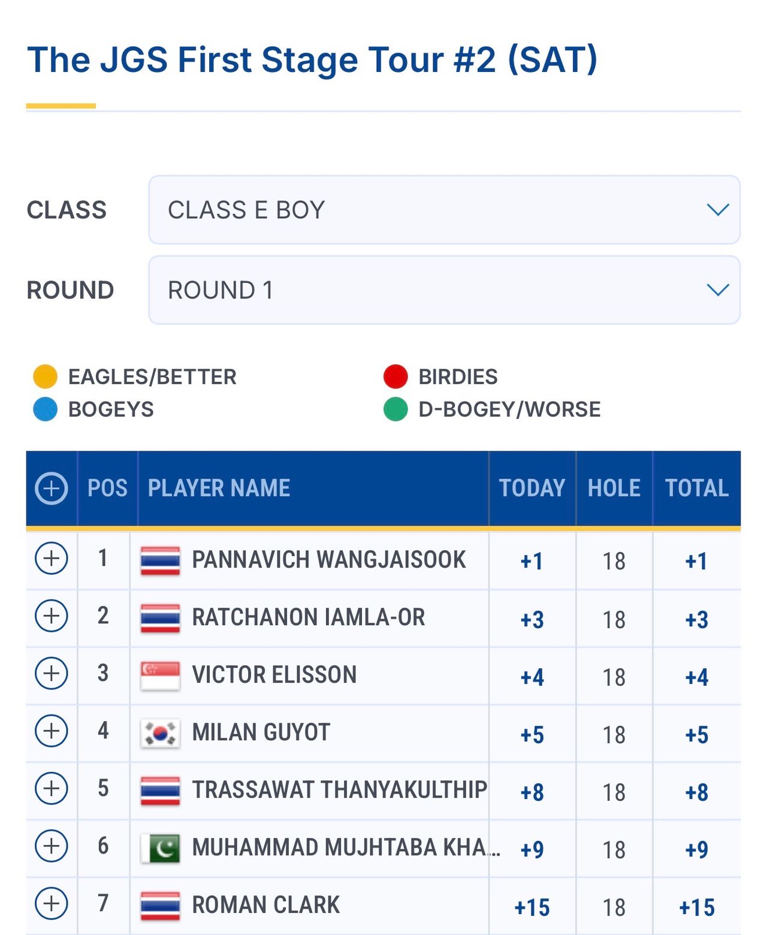Open the ROUND 1 dropdown
767x935 pixels.
click(444, 290)
